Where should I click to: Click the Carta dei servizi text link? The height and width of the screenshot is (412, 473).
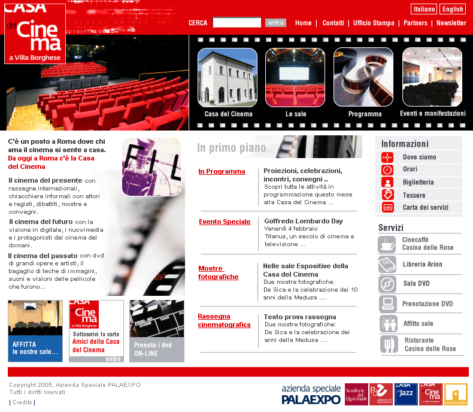[425, 207]
